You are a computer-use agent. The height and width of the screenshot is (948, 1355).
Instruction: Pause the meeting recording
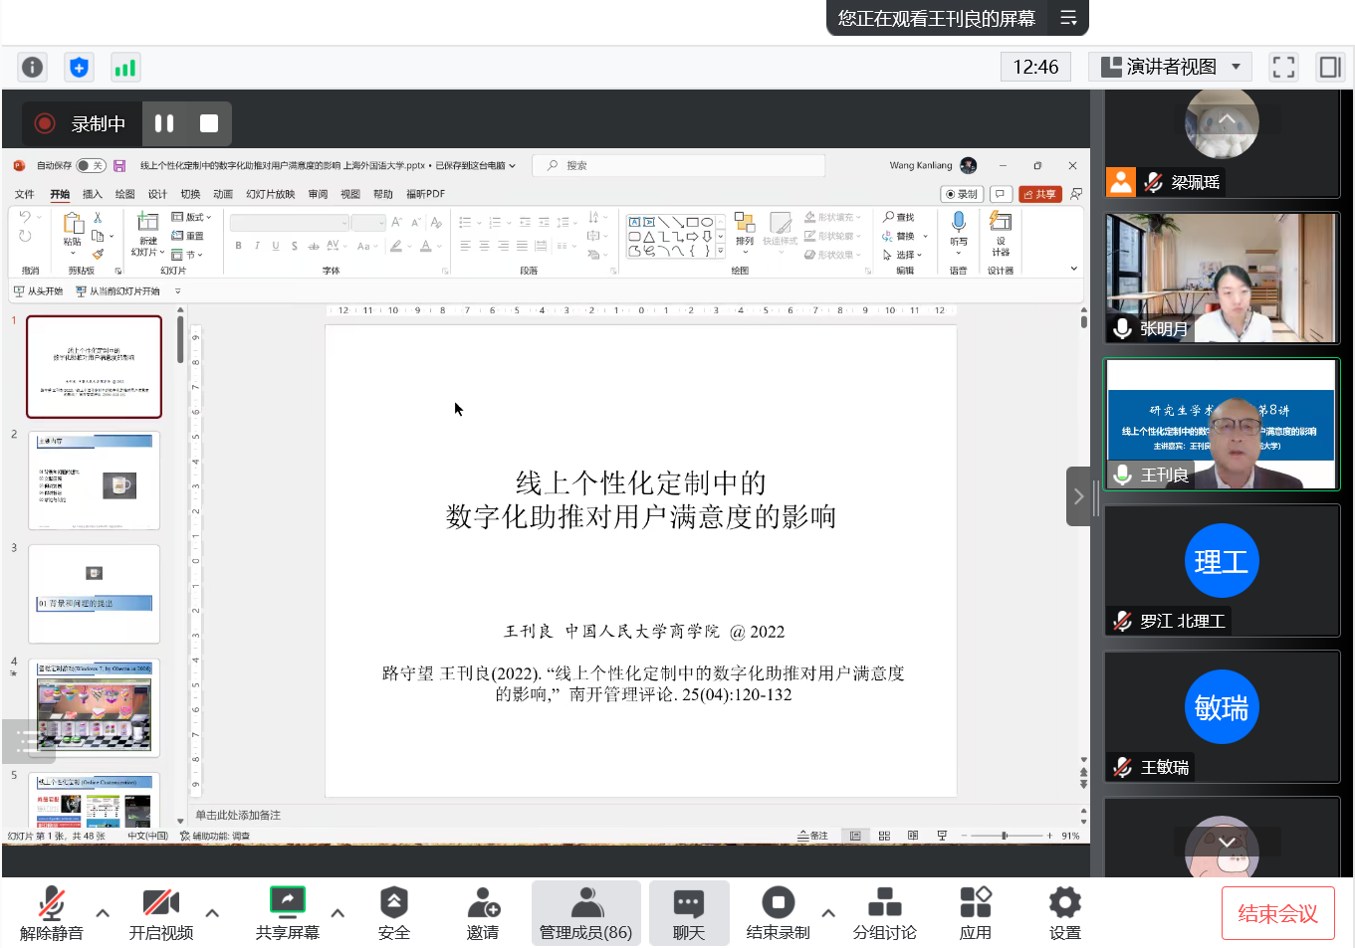[164, 123]
